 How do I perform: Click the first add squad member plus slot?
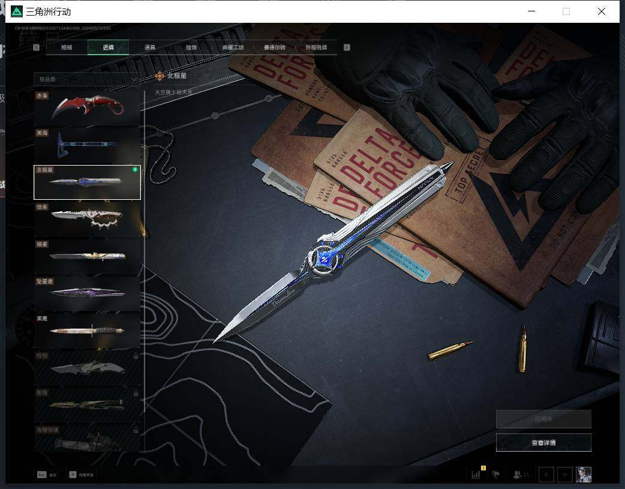click(546, 475)
